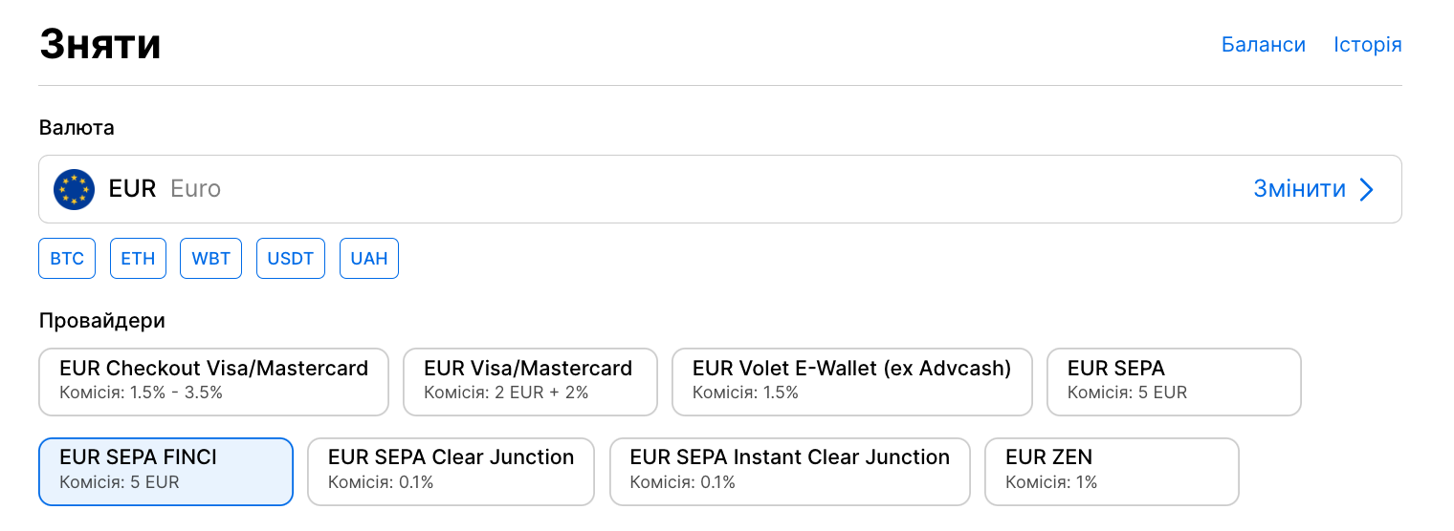Choose EUR Volet E-Wallet (ex Advcash) provider
The height and width of the screenshot is (531, 1454).
pos(852,382)
